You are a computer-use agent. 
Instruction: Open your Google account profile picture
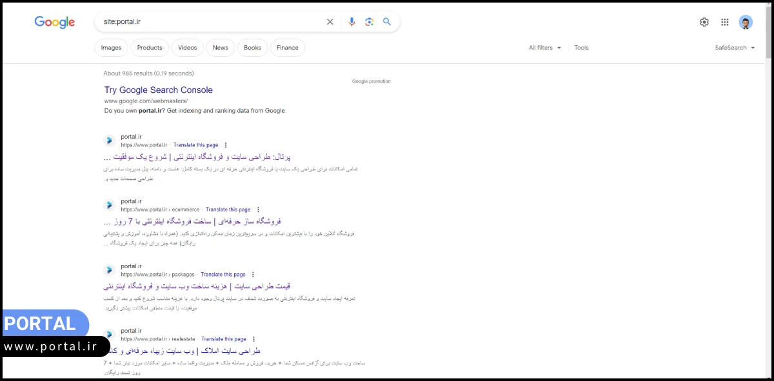[x=746, y=21]
